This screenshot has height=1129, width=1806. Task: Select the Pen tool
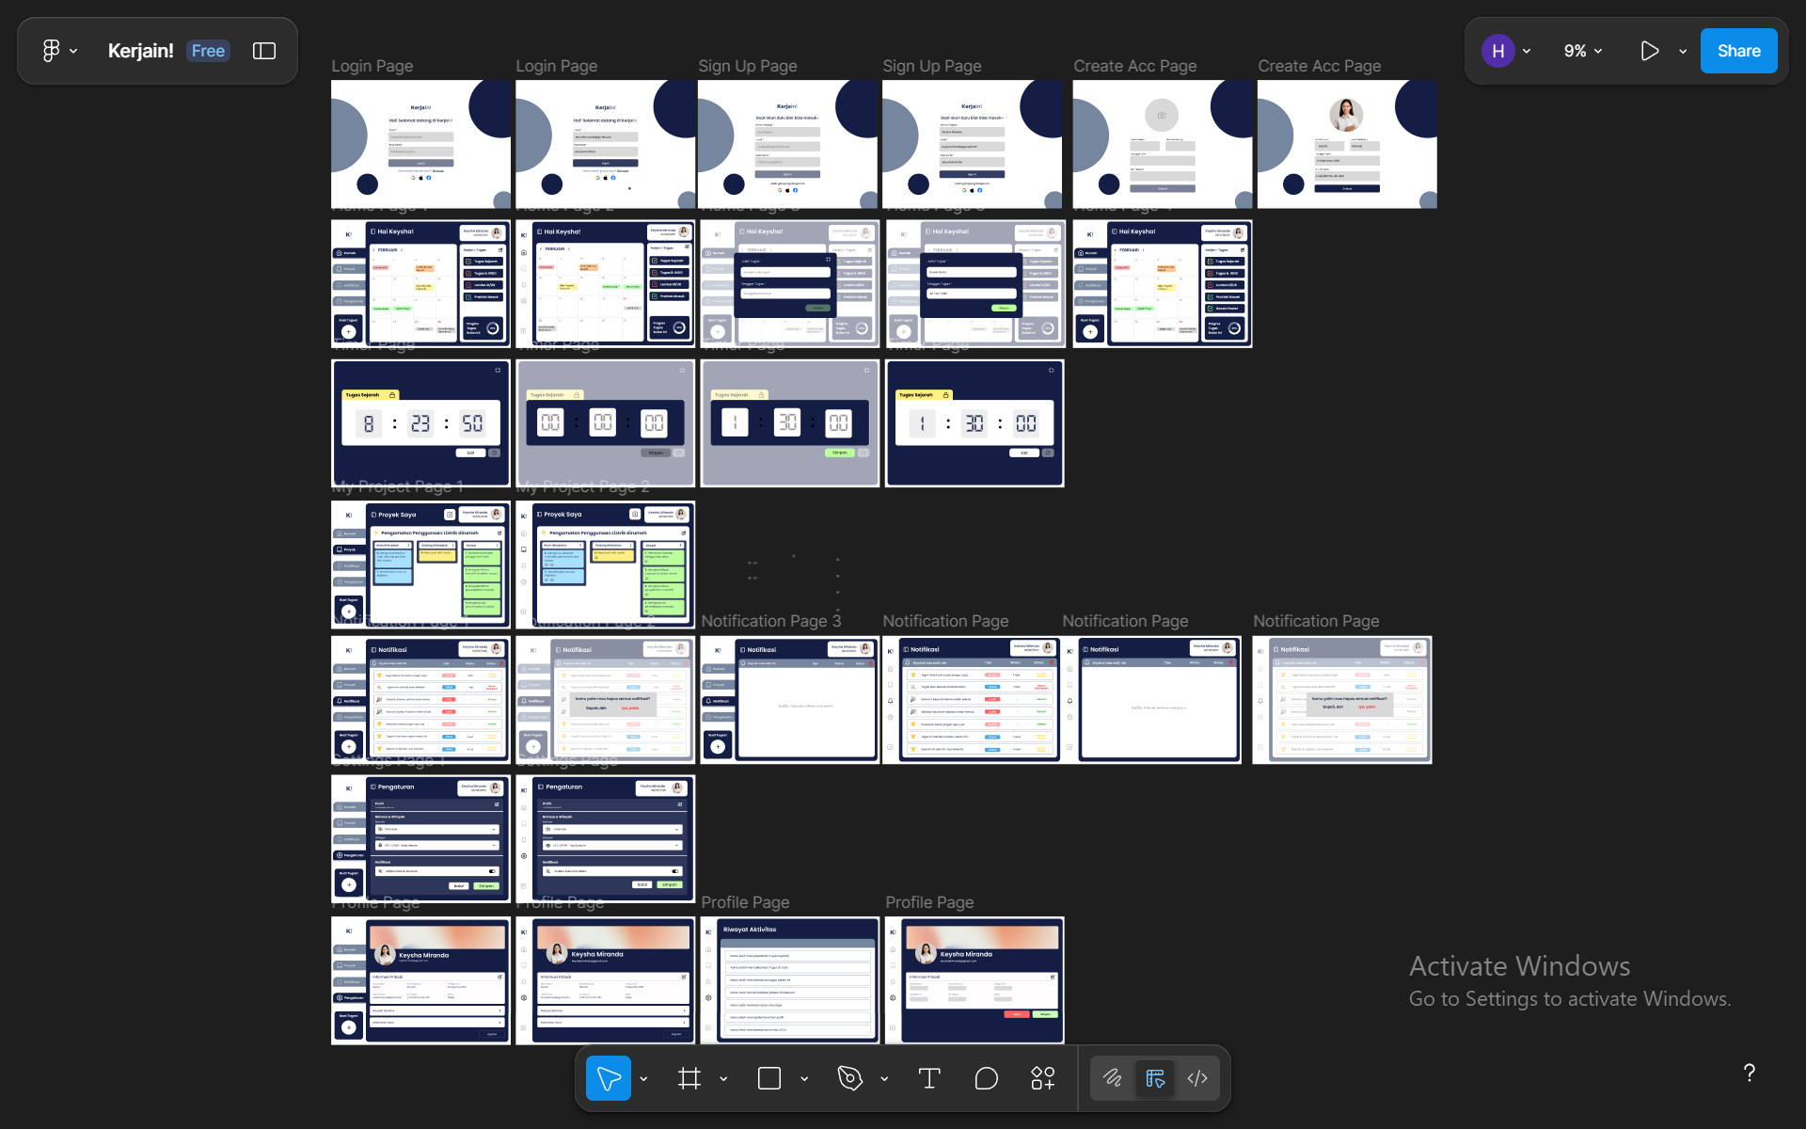pos(849,1078)
